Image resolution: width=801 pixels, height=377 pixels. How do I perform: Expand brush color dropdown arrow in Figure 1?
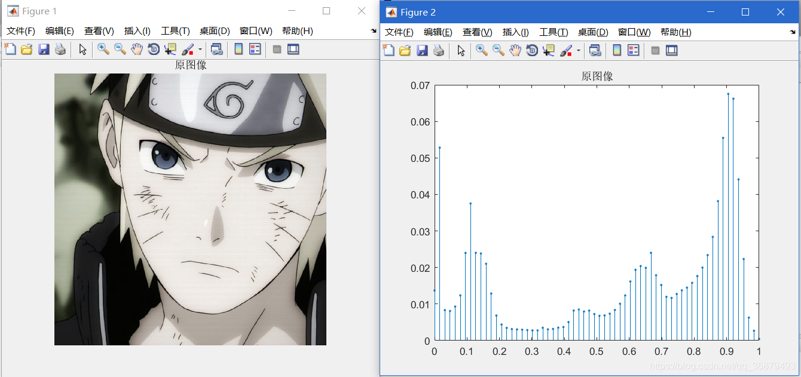point(200,49)
